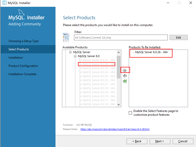196x147 pixels.
Task: Open the Choosing a Setup Type step
Action: pyautogui.click(x=23, y=41)
